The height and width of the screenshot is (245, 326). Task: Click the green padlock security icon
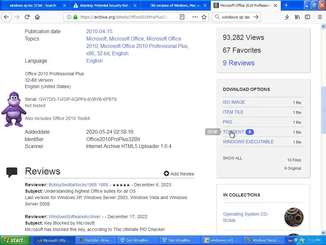(x=75, y=17)
